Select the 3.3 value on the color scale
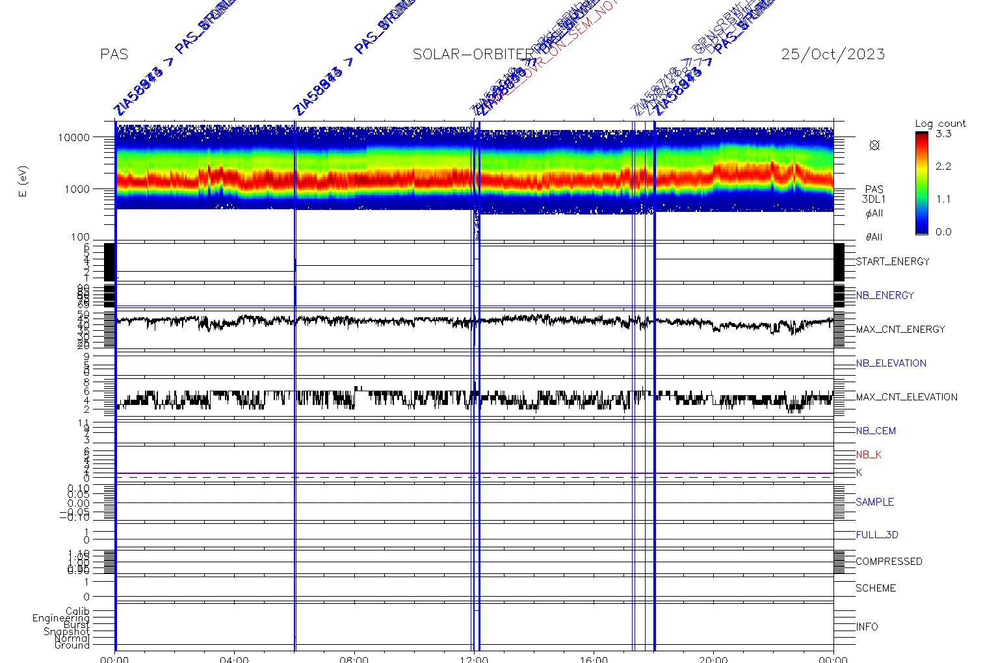The image size is (983, 663). (943, 134)
